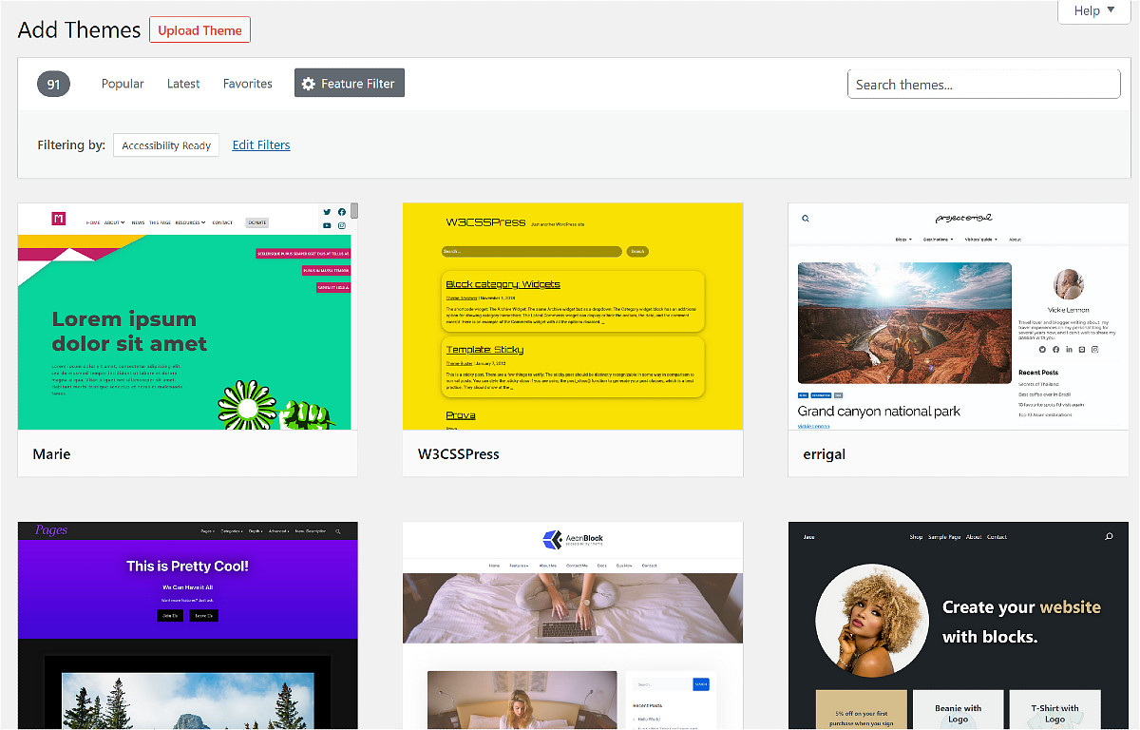Open the Edit Filters link
The width and height of the screenshot is (1140, 730).
point(260,144)
